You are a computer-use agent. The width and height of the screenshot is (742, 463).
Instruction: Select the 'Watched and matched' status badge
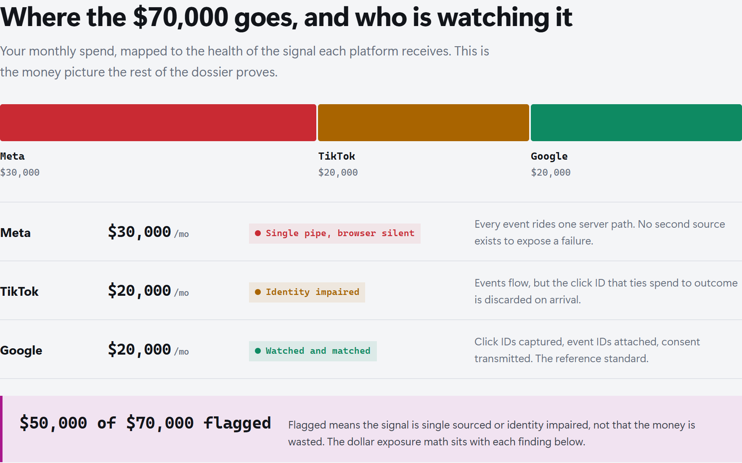313,351
